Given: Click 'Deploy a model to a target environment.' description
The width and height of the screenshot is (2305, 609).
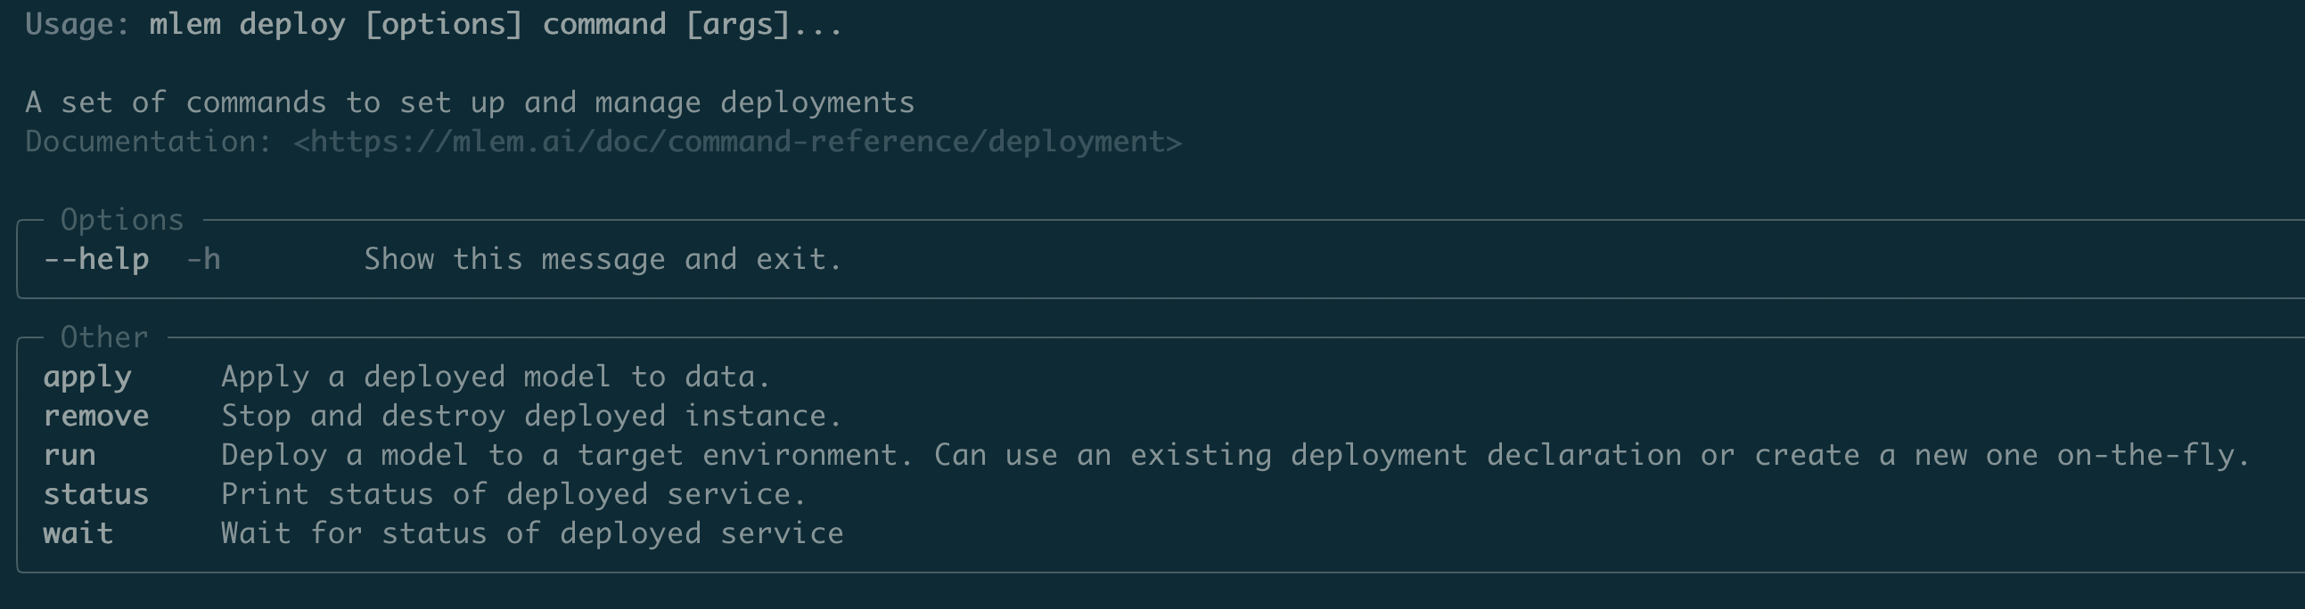Looking at the screenshot, I should pyautogui.click(x=567, y=455).
